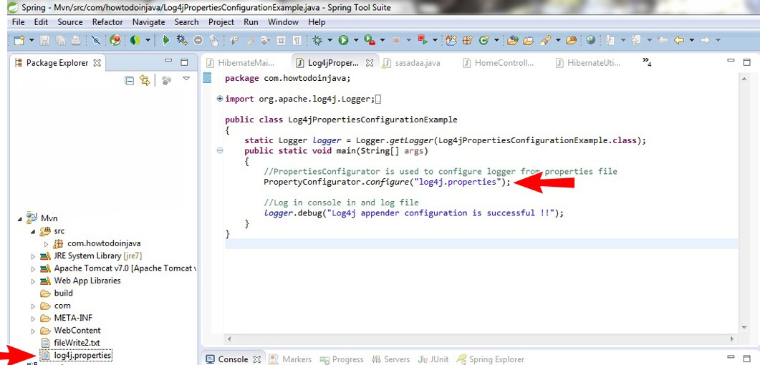Click the Previous Annotation icon
Screen dimensions: 760x365
636,40
